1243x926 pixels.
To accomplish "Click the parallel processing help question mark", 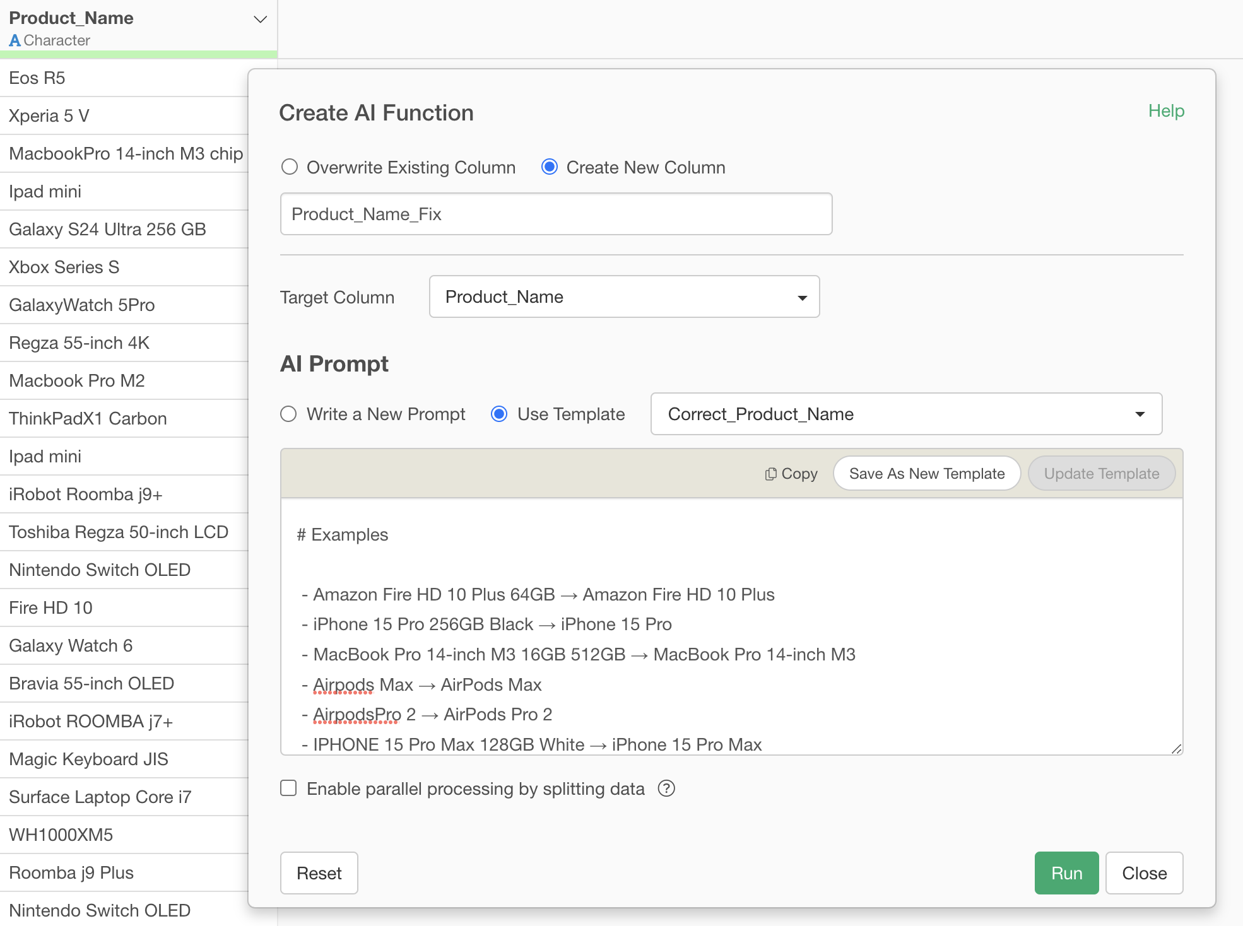I will 666,788.
